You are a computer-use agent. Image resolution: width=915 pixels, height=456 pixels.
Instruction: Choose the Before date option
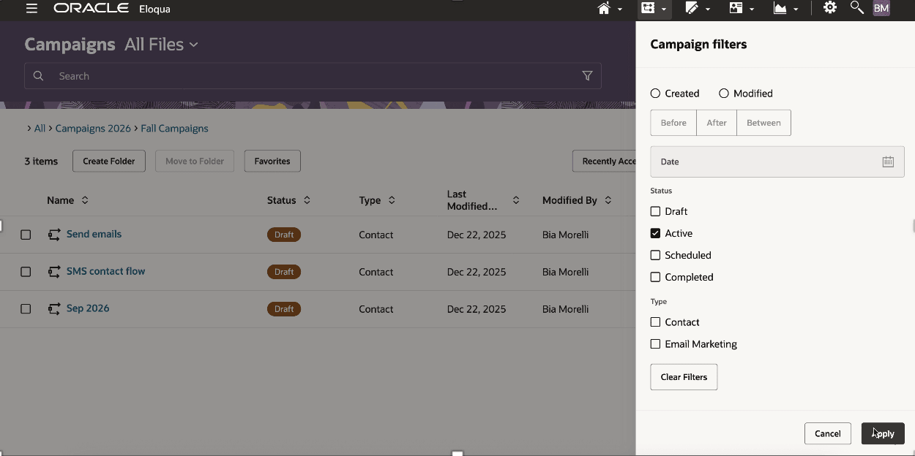[673, 123]
